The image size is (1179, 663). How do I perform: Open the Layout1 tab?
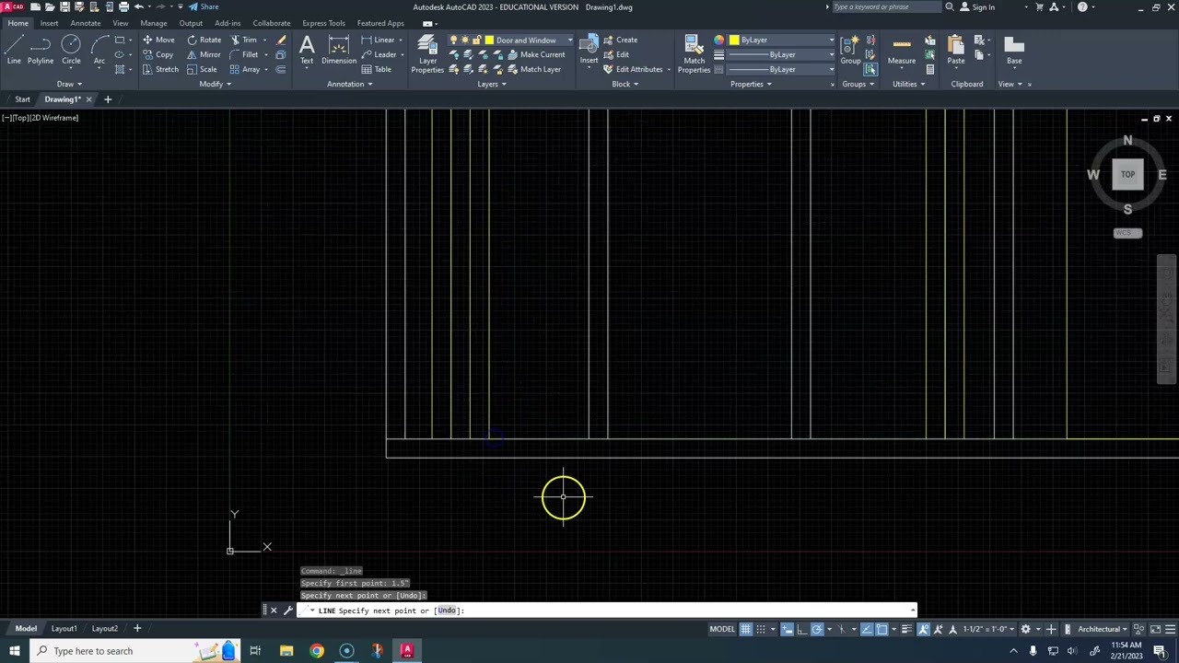pos(64,628)
